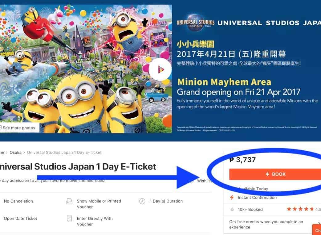Open the orange Chat widget
Screen dimensions: 321x235
[x=317, y=230]
